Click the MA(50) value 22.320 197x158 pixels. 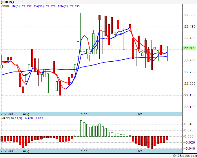tap(51, 6)
